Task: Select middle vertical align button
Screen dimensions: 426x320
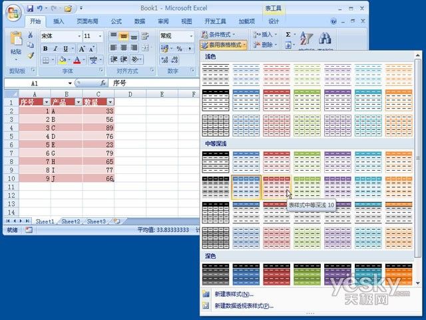Action: coord(124,36)
